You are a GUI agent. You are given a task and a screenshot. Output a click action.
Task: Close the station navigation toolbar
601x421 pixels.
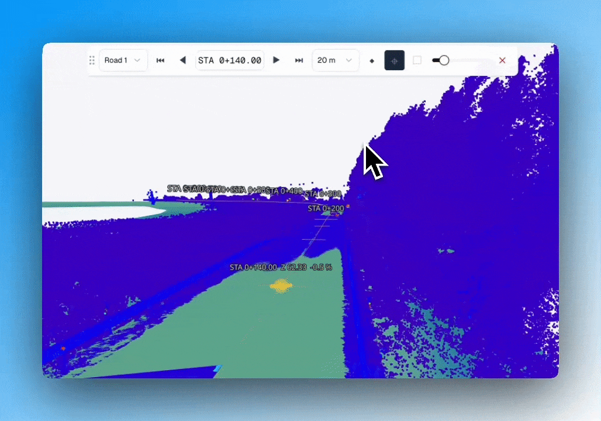502,60
